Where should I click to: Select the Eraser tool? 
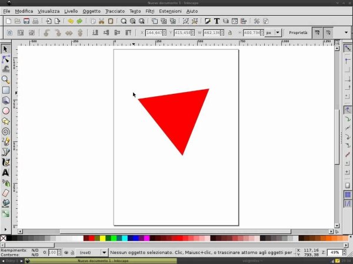pyautogui.click(x=5, y=193)
